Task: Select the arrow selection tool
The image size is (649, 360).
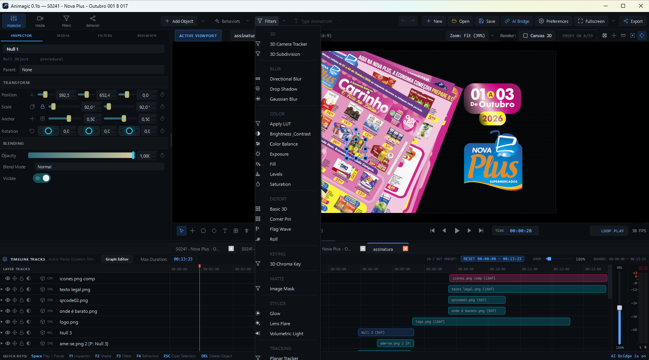Action: pos(181,231)
